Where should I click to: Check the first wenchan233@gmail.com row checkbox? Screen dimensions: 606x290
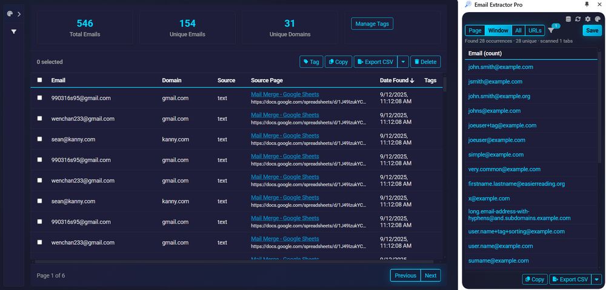(39, 118)
